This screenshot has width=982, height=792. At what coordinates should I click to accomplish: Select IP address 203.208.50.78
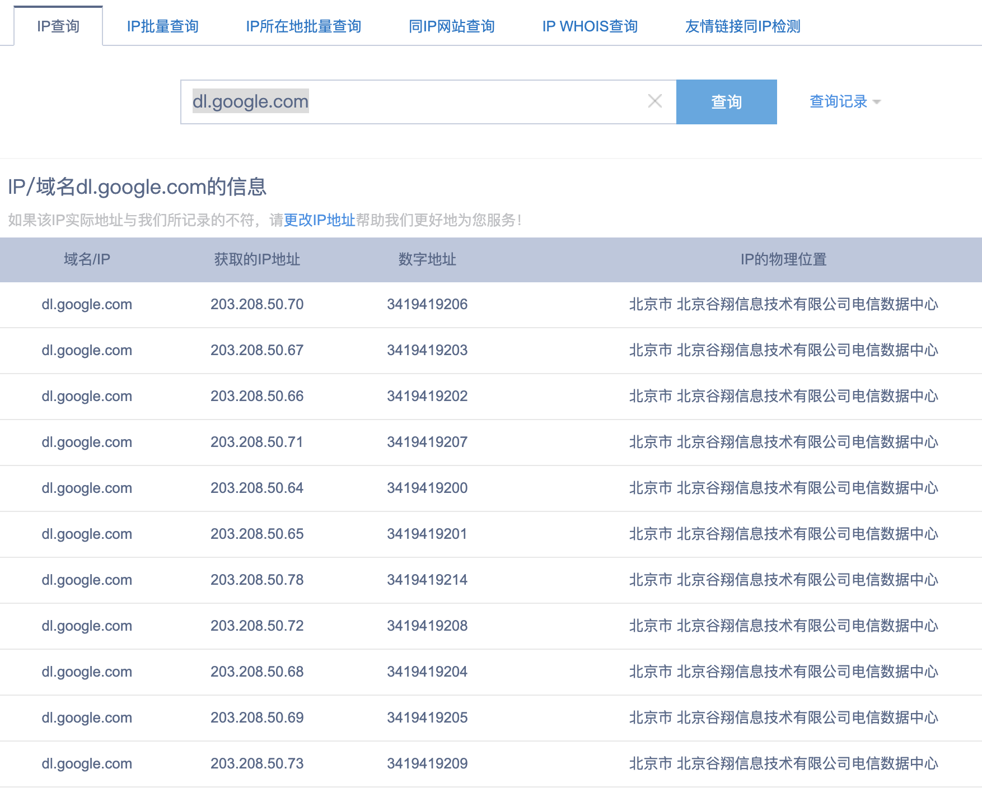click(x=257, y=580)
